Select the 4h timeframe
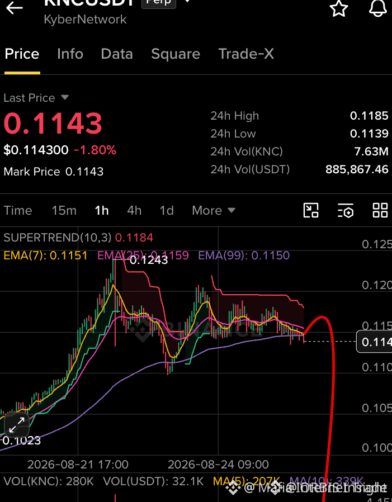This screenshot has height=502, width=392. tap(134, 210)
